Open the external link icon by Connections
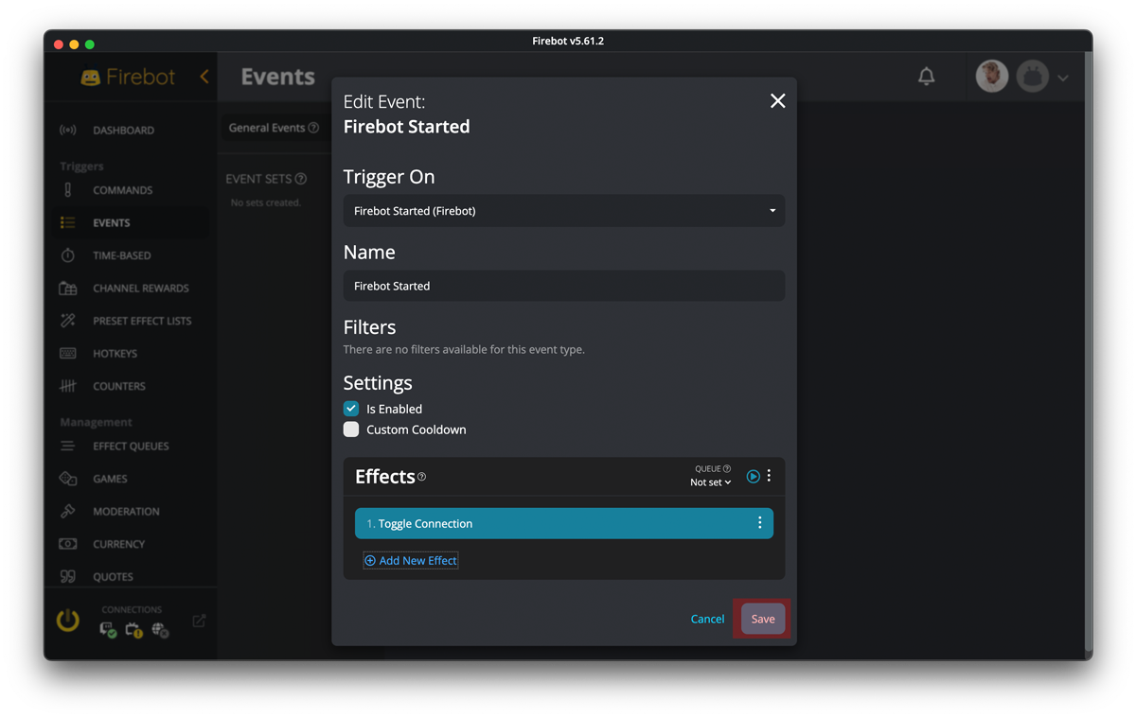Image resolution: width=1136 pixels, height=718 pixels. (199, 621)
